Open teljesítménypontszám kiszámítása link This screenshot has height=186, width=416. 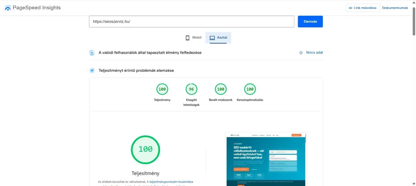click(x=171, y=182)
